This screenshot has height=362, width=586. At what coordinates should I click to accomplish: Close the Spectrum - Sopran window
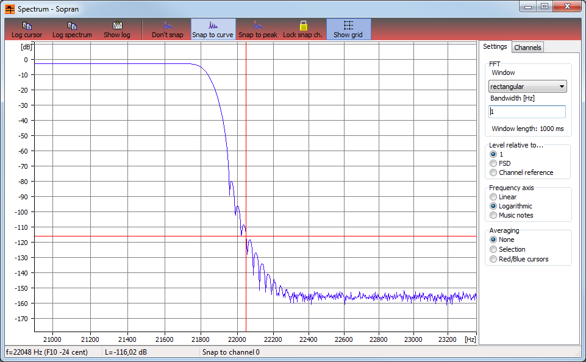(567, 6)
